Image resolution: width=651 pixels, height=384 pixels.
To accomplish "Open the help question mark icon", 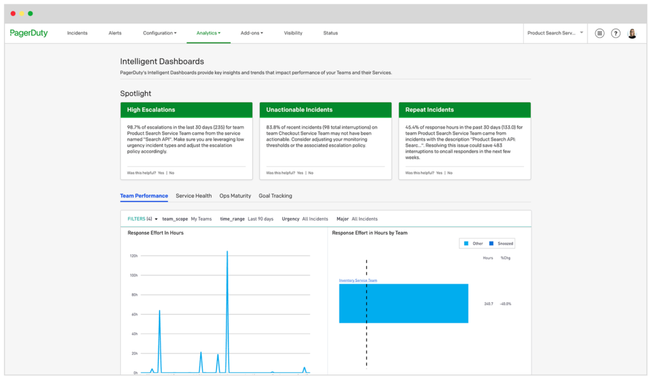I will point(615,33).
